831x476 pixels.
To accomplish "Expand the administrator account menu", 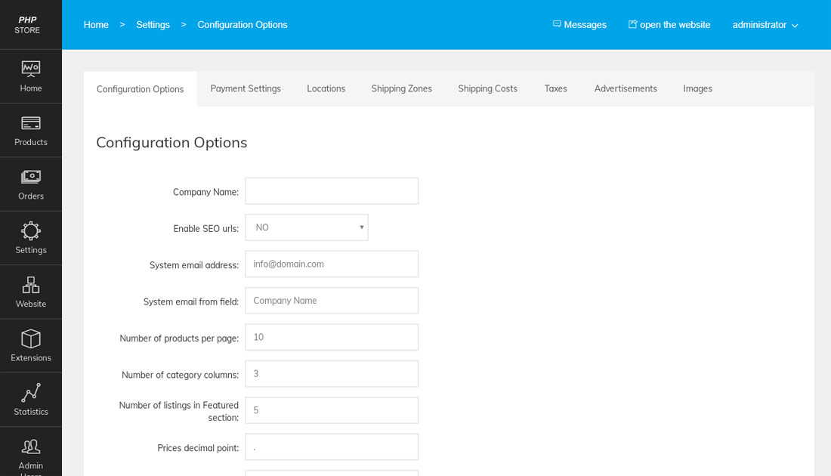I will (x=765, y=24).
